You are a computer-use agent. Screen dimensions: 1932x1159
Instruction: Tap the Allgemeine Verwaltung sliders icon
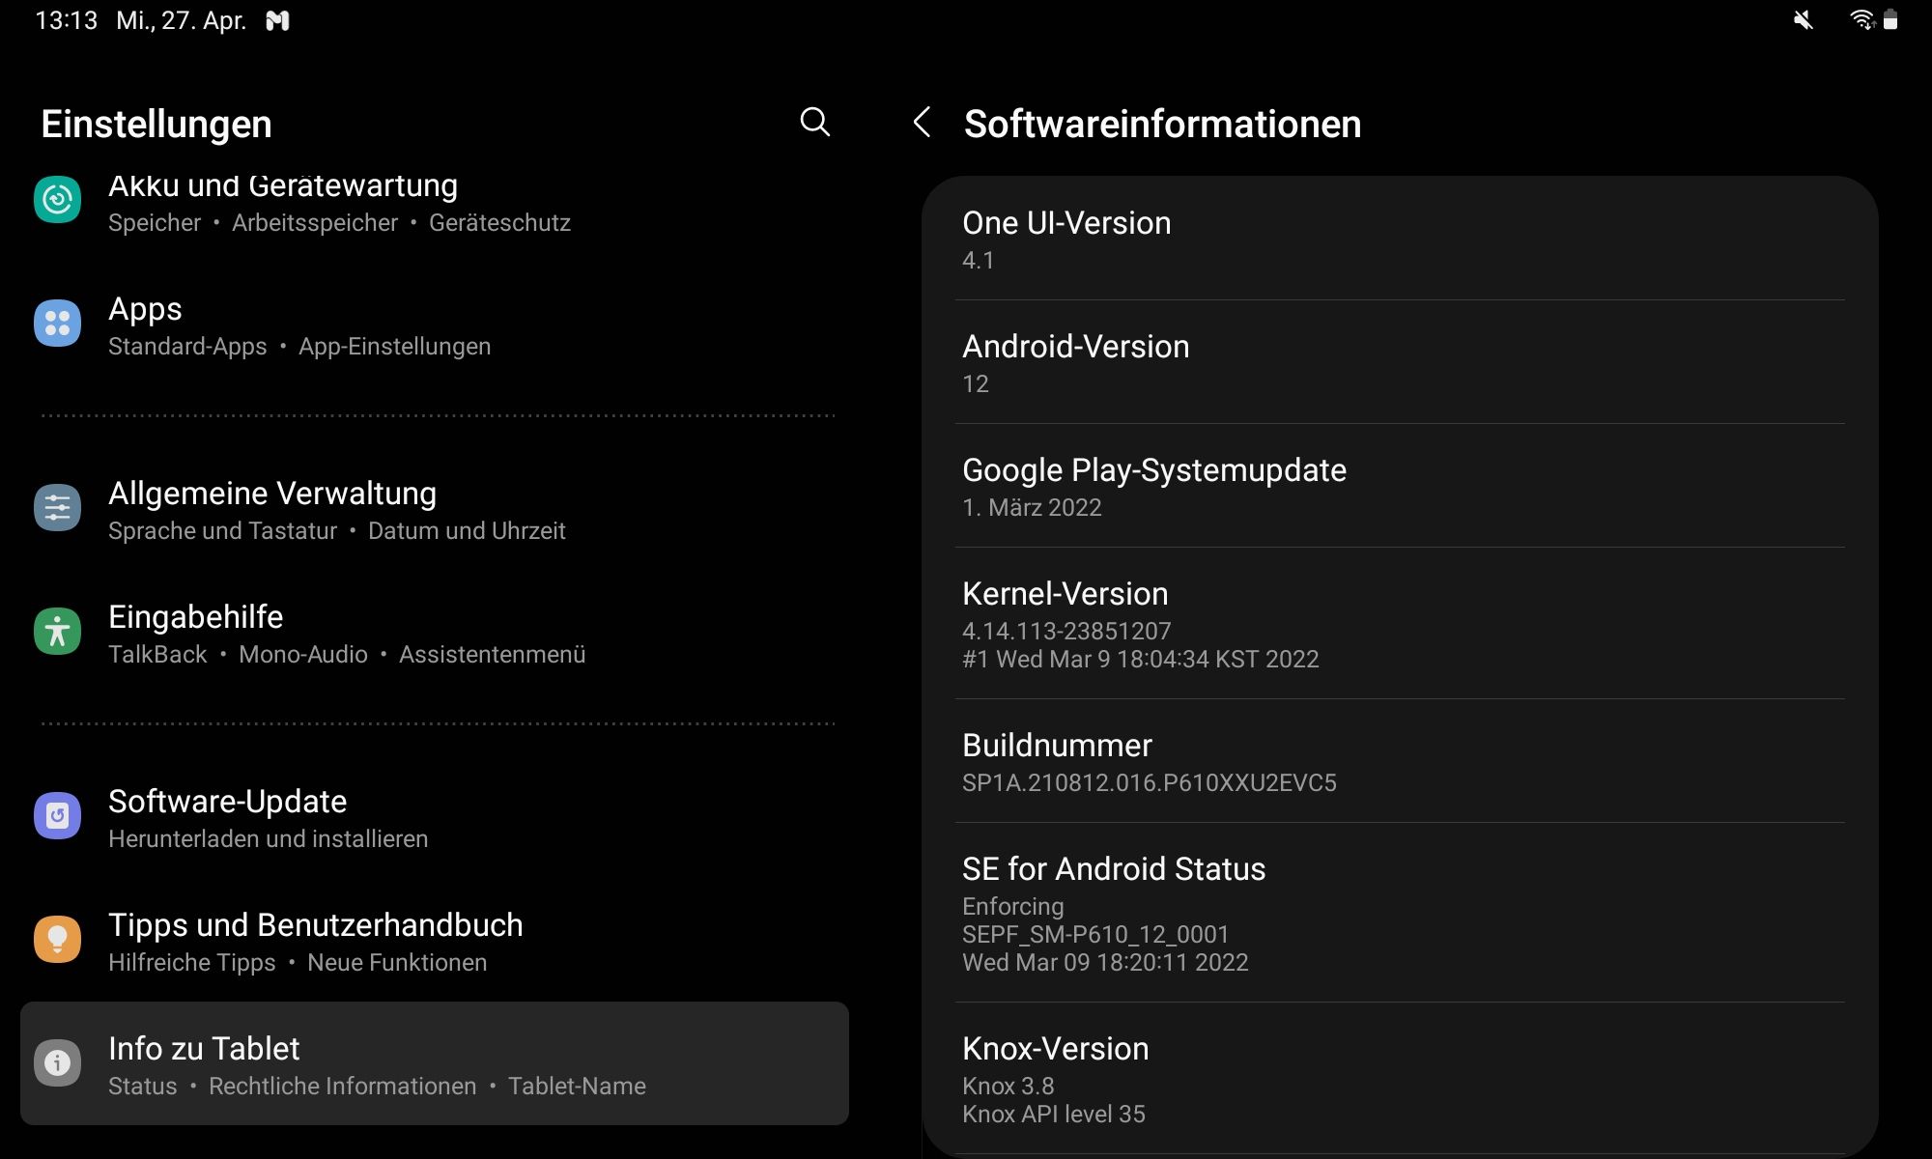[x=57, y=507]
